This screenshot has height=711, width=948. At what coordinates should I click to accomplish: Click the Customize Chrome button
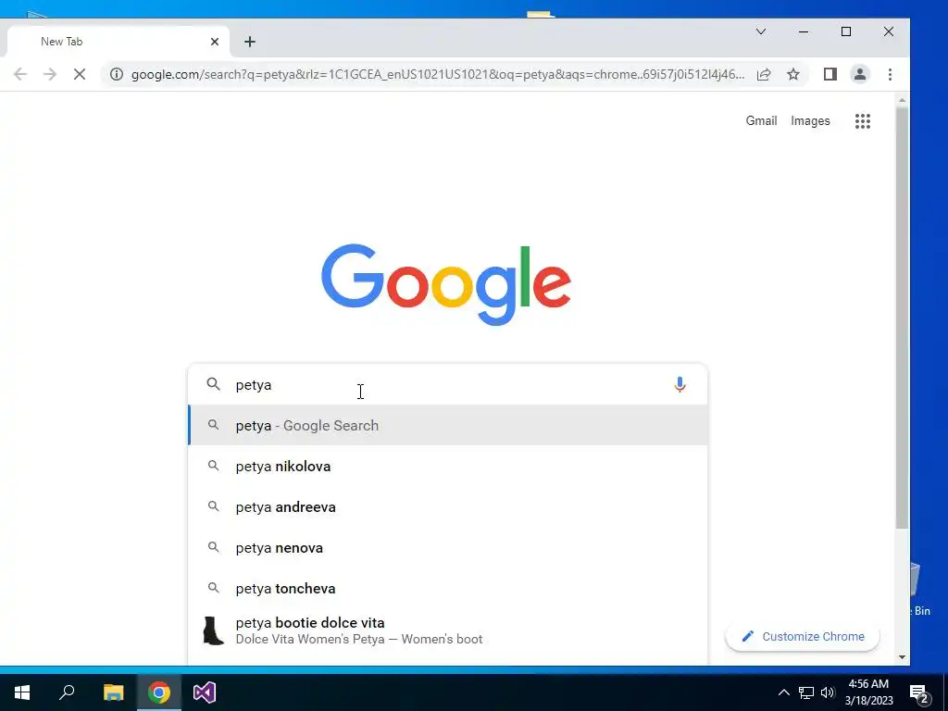point(803,637)
